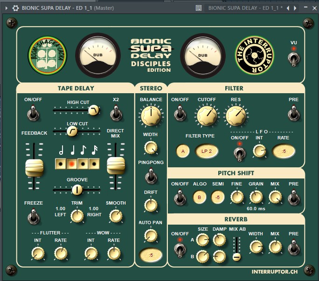
Task: Toggle the Filter PRE switch
Action: coord(293,113)
